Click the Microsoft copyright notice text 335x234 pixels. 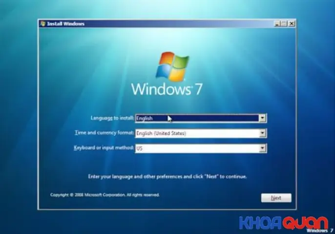105,195
